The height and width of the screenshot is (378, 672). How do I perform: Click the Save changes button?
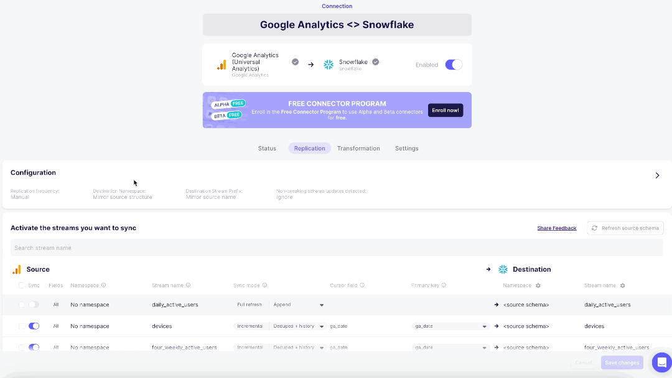click(622, 362)
